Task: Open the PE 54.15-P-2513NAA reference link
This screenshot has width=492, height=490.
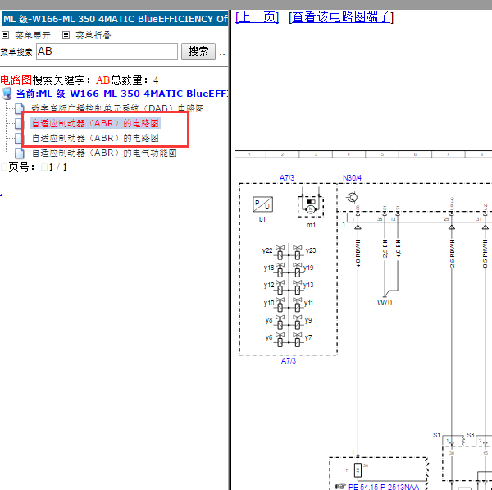Action: tap(384, 487)
